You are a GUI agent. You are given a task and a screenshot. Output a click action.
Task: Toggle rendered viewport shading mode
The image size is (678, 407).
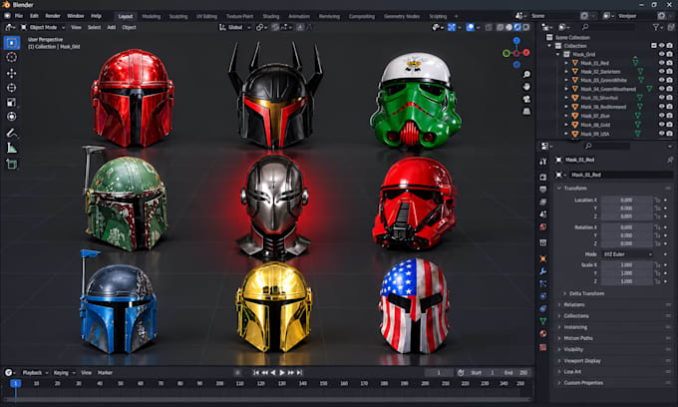pos(525,27)
